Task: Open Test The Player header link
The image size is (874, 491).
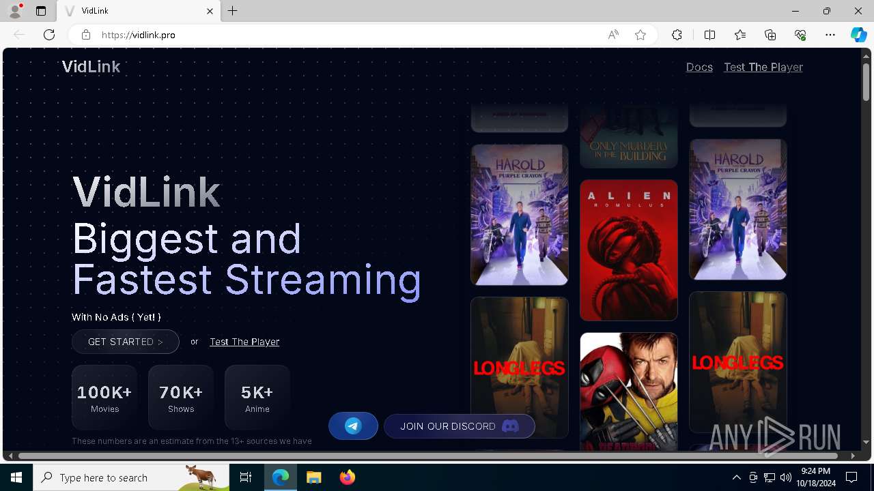Action: [x=763, y=67]
